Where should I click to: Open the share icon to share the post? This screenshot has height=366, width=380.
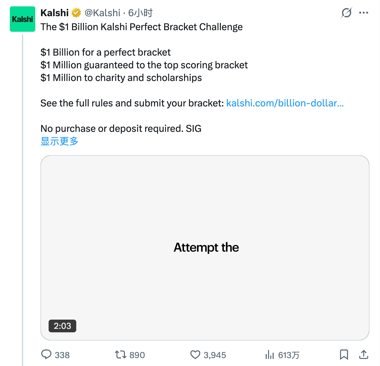[x=363, y=355]
